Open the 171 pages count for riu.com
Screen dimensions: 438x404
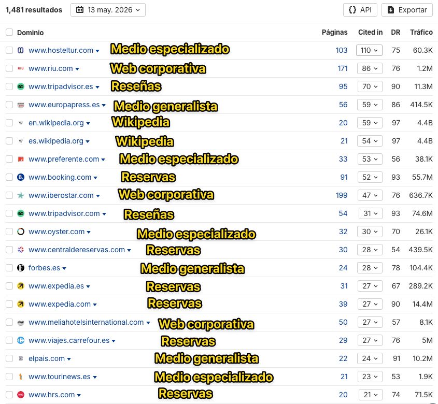pos(343,68)
